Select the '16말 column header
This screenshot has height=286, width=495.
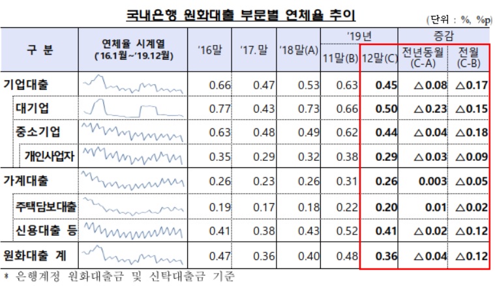pos(210,50)
